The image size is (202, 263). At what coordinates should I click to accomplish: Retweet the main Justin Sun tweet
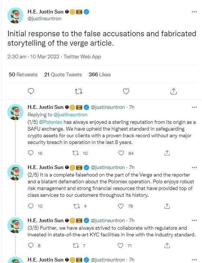(x=78, y=91)
